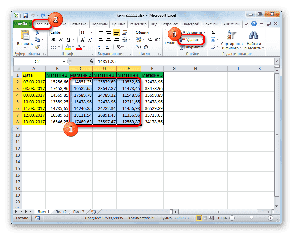293x235 pixels.
Task: Click the italic К formatting icon
Action: [x=61, y=39]
